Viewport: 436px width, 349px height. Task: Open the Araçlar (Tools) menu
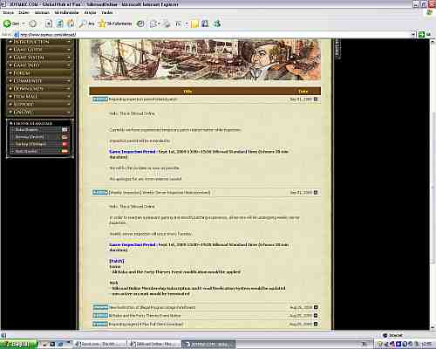[90, 12]
